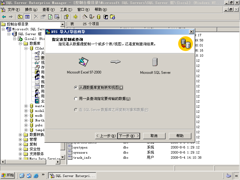Collapse the SQL Server 组 node
This screenshot has width=240, height=180.
tap(9, 34)
